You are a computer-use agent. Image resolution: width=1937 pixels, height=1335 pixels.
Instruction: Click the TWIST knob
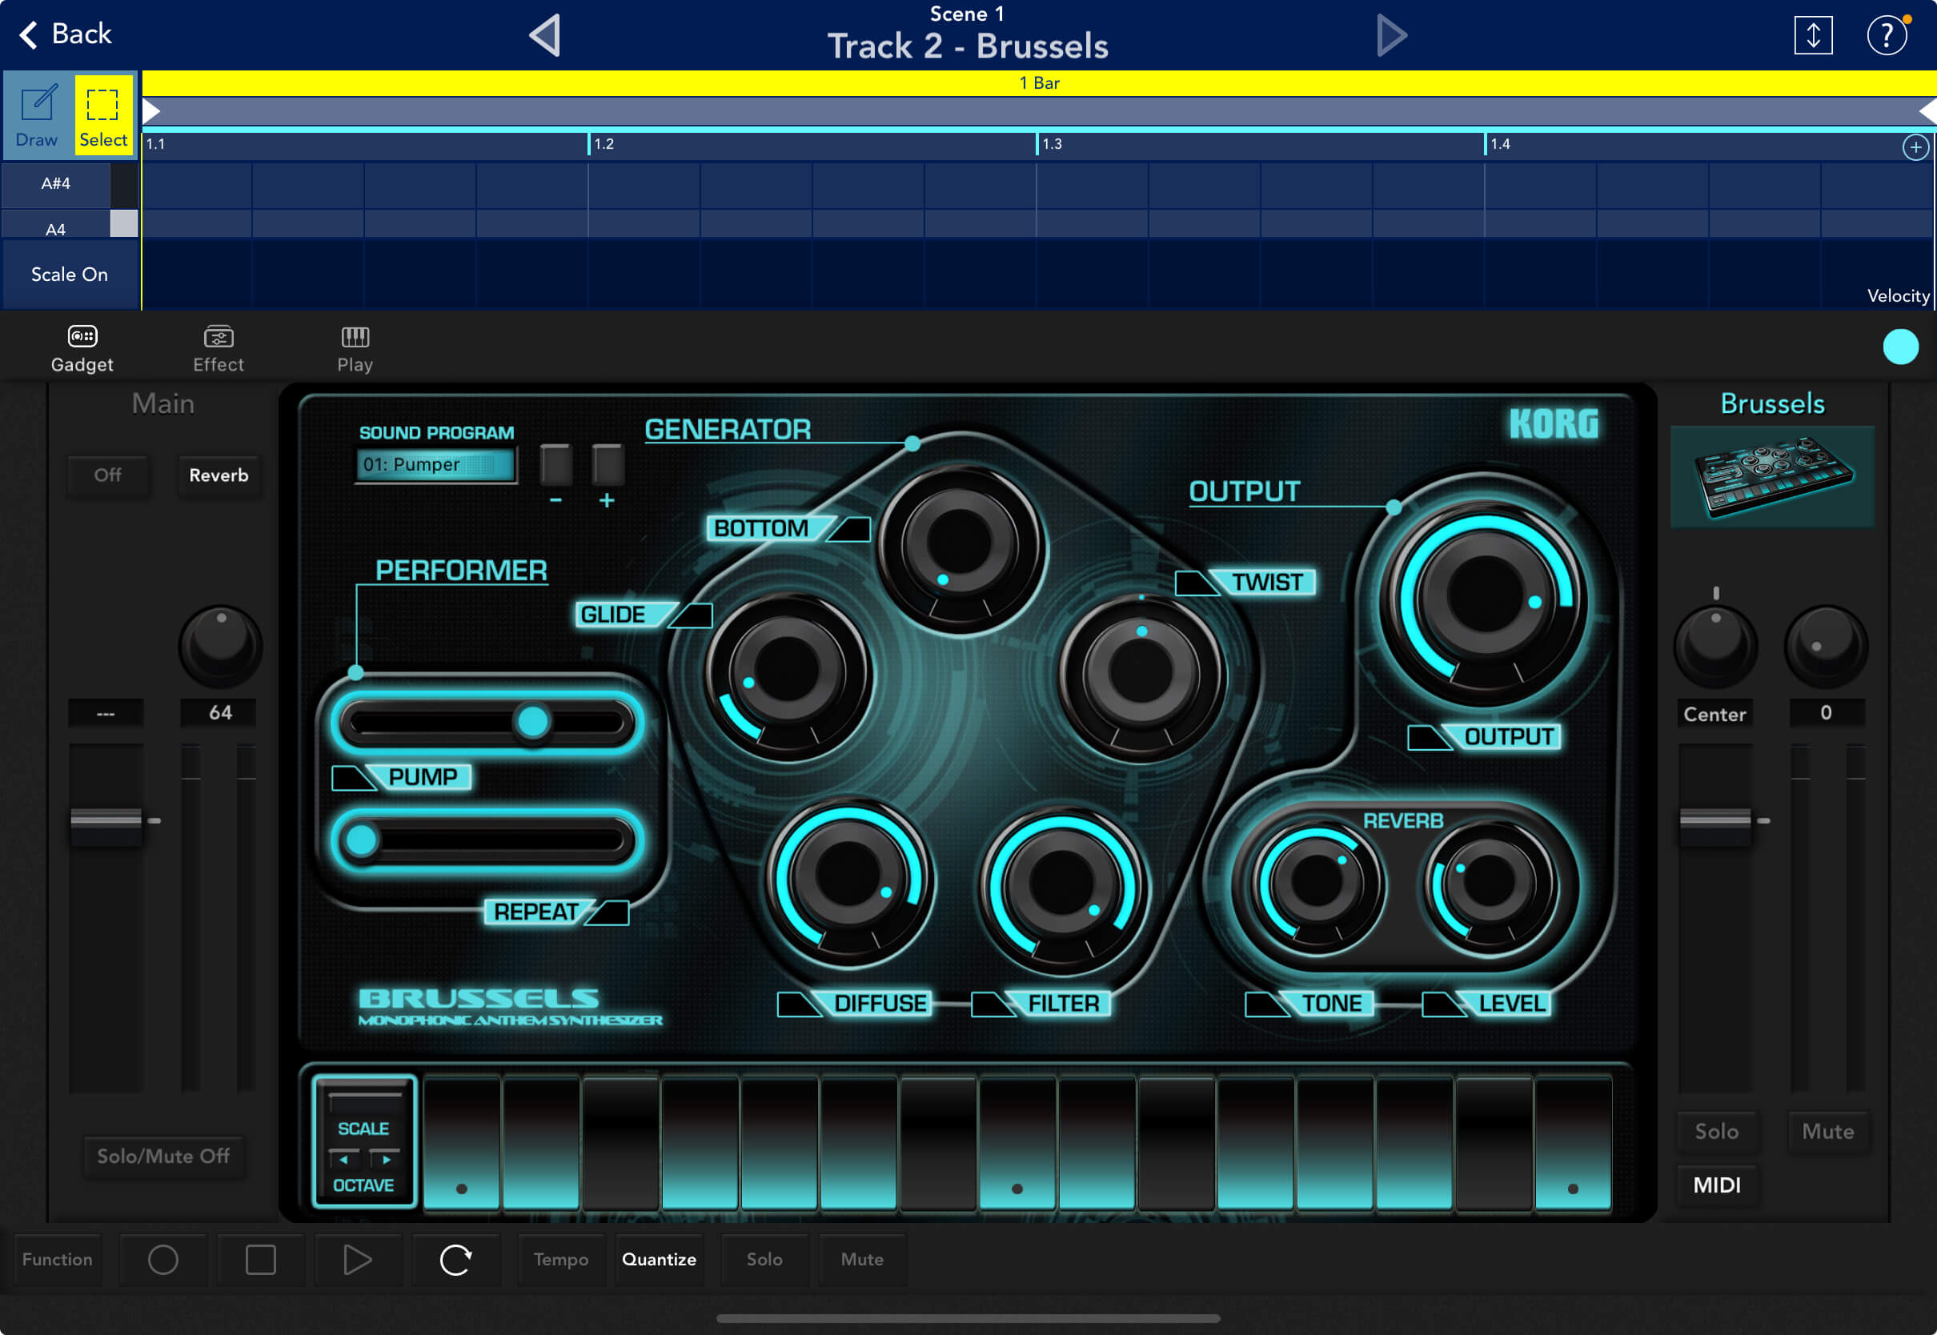[1141, 674]
